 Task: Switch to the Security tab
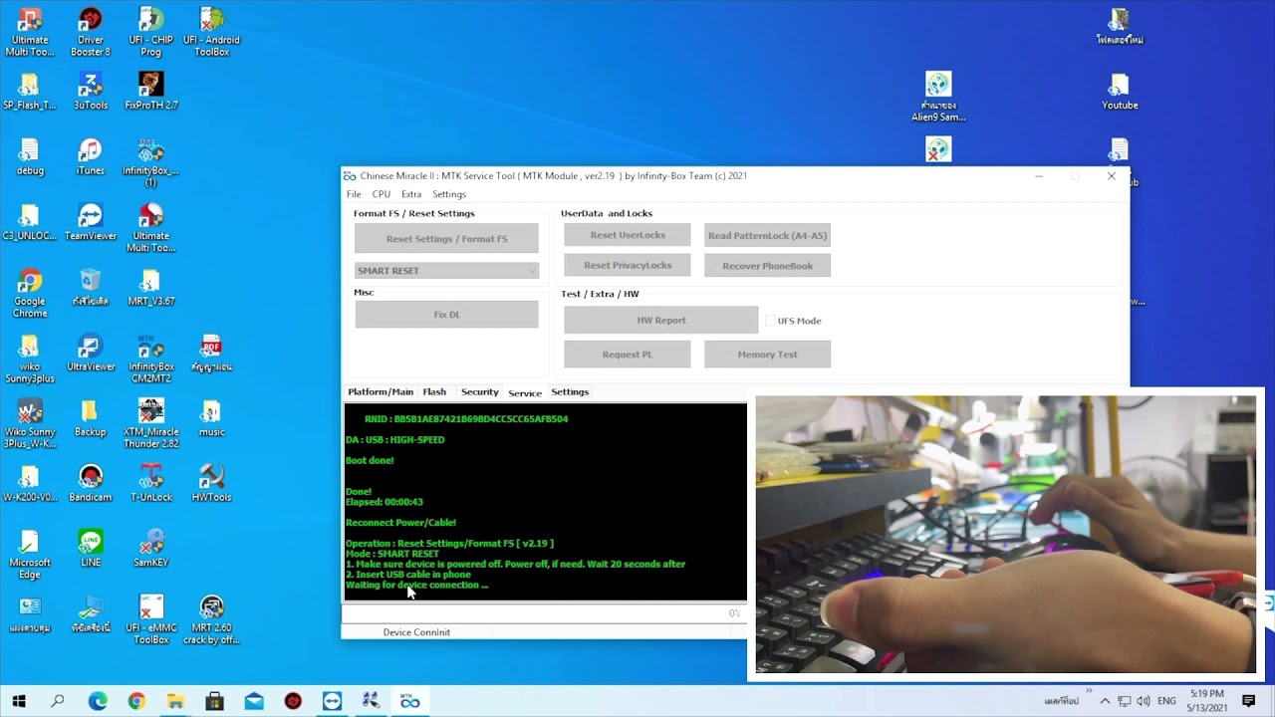point(480,392)
